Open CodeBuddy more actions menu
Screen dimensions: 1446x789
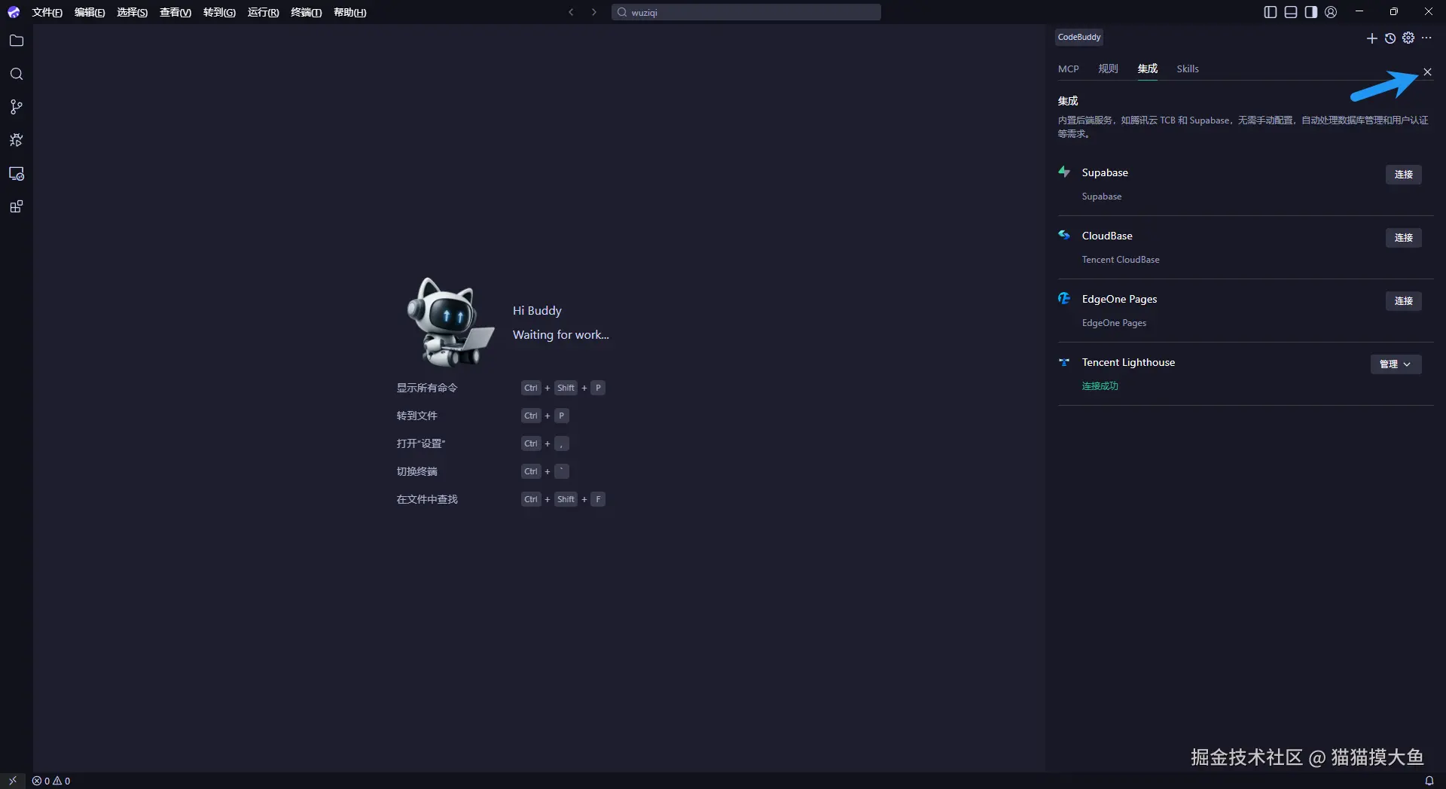coord(1426,38)
